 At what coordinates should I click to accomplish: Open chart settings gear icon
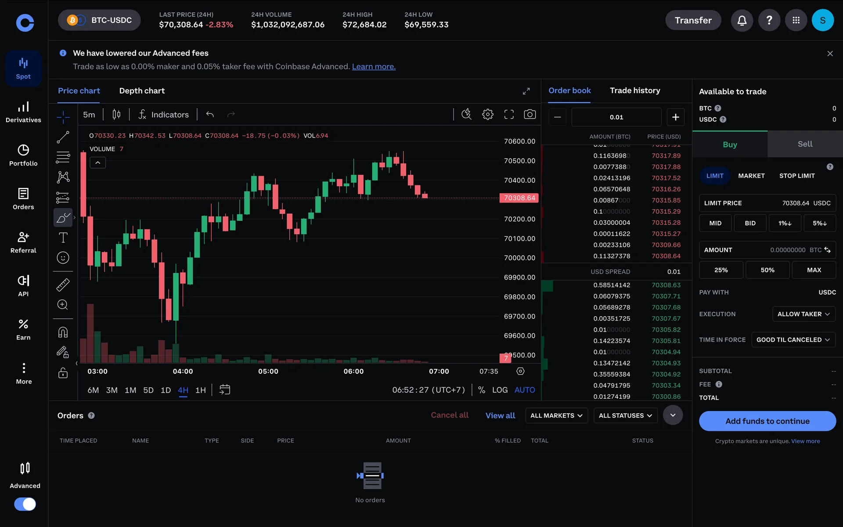click(x=487, y=115)
